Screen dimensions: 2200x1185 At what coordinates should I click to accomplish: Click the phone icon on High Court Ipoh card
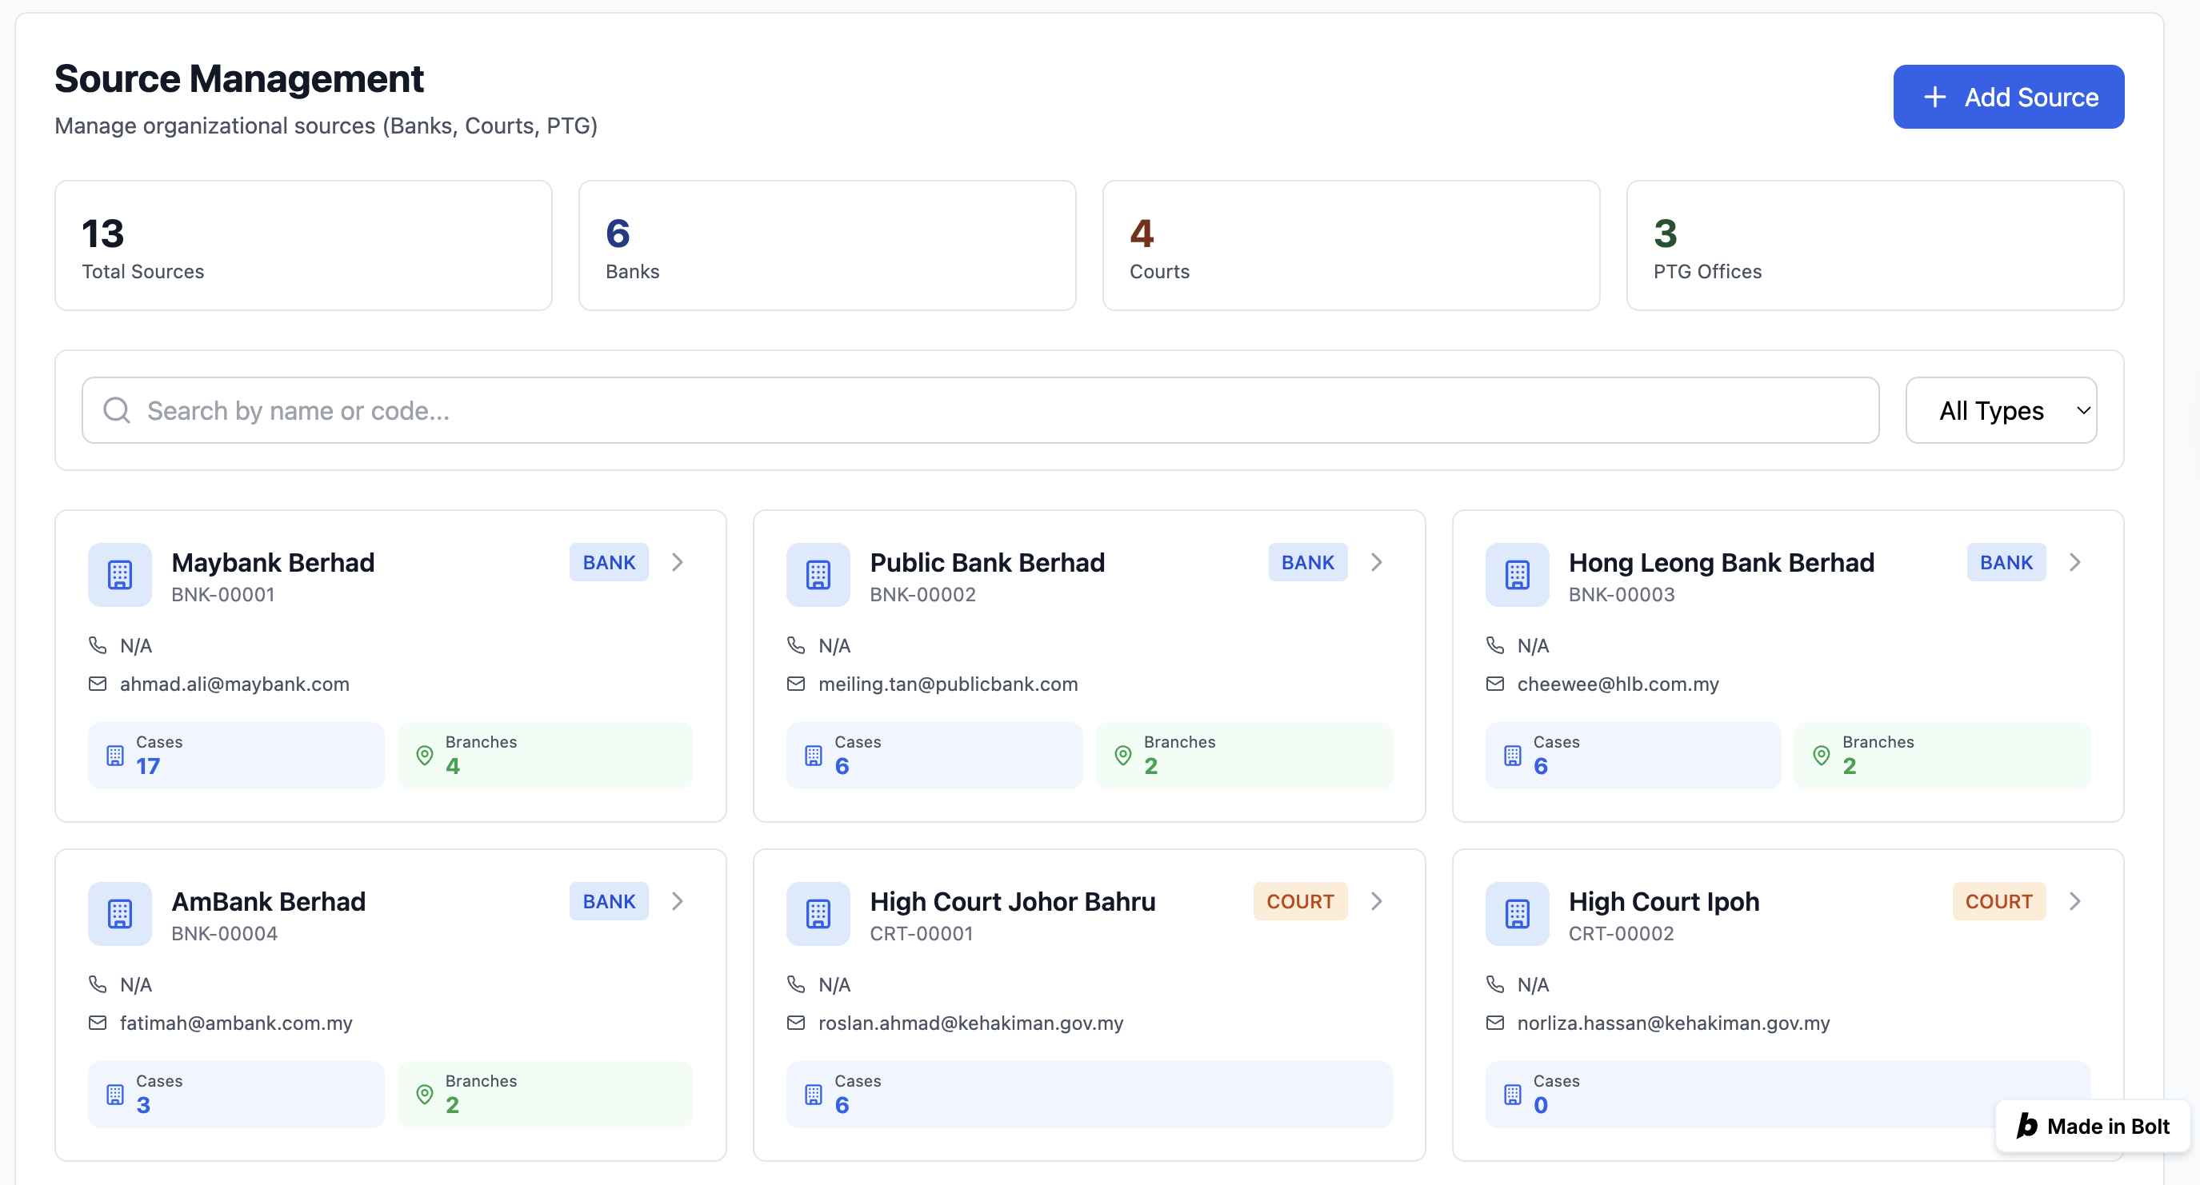point(1494,984)
